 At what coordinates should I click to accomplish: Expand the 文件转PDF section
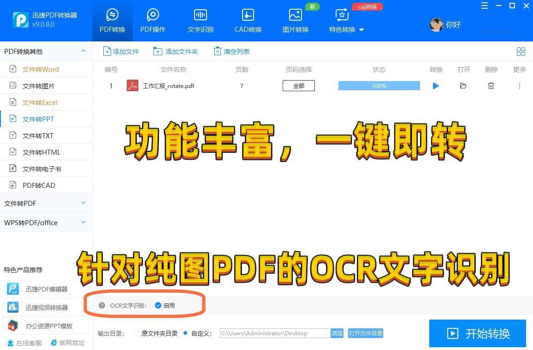point(46,204)
